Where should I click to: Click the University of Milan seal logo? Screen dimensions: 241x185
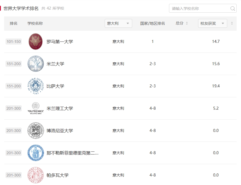click(x=35, y=64)
